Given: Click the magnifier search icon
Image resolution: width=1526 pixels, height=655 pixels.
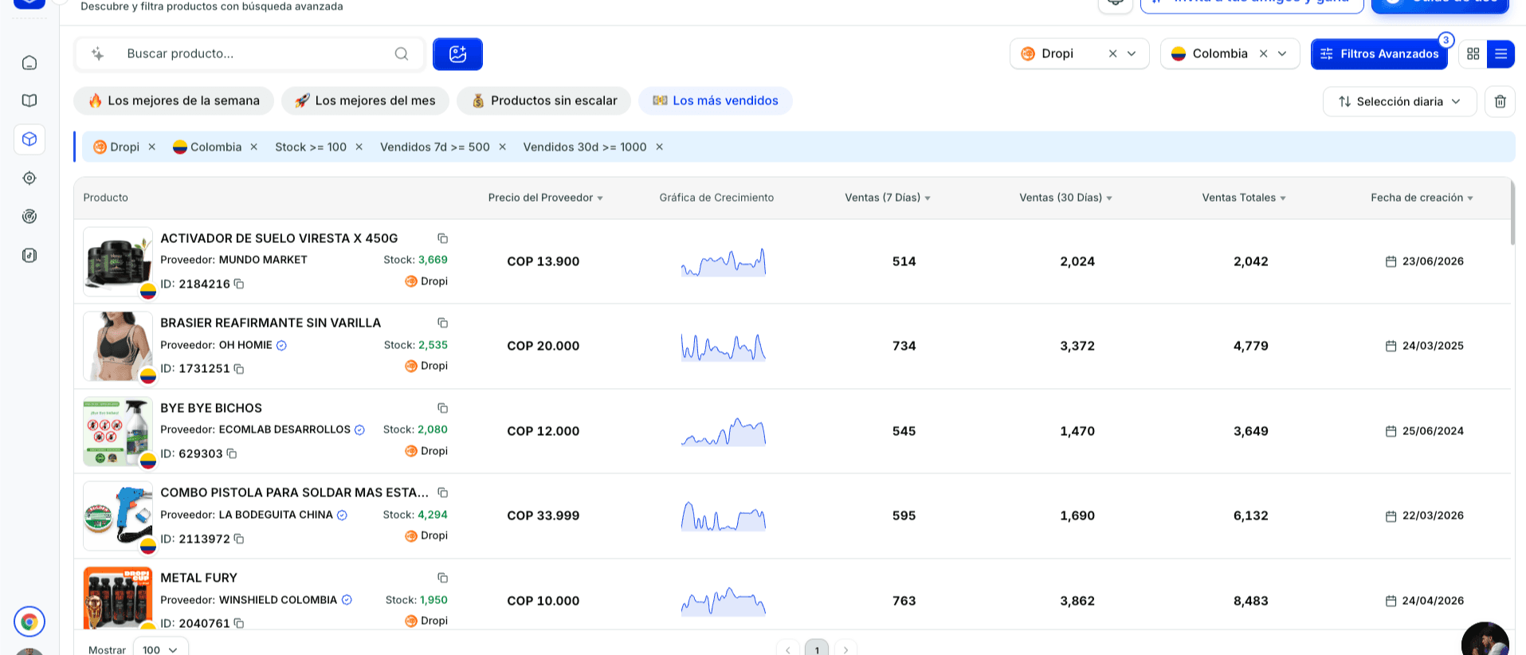Looking at the screenshot, I should pyautogui.click(x=402, y=53).
